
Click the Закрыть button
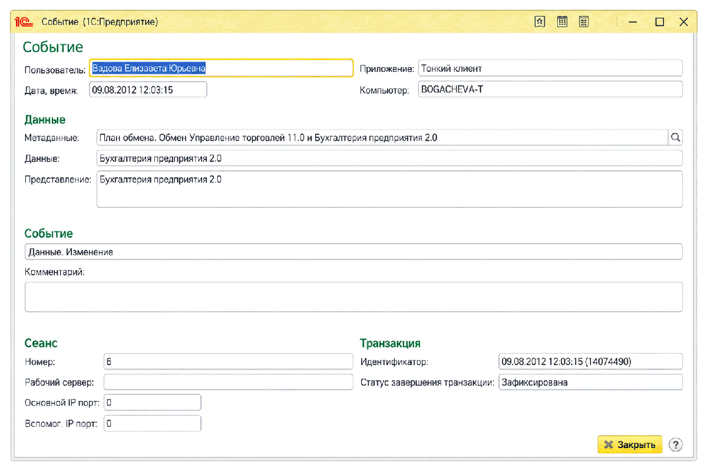[630, 445]
